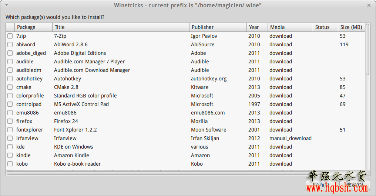Click the "Firefox 24" title cell
Image resolution: width=376 pixels, height=196 pixels.
(x=66, y=121)
